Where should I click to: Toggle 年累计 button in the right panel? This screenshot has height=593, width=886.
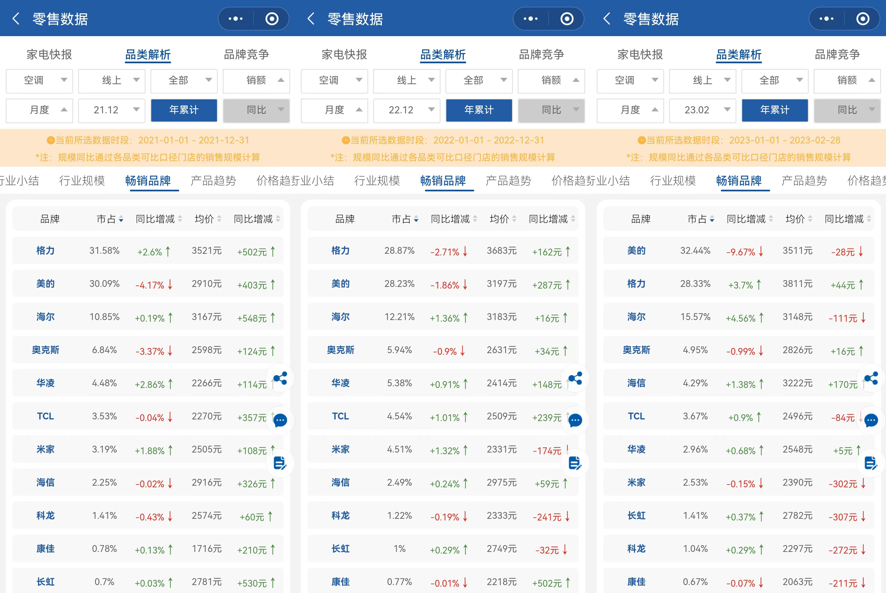[x=775, y=110]
